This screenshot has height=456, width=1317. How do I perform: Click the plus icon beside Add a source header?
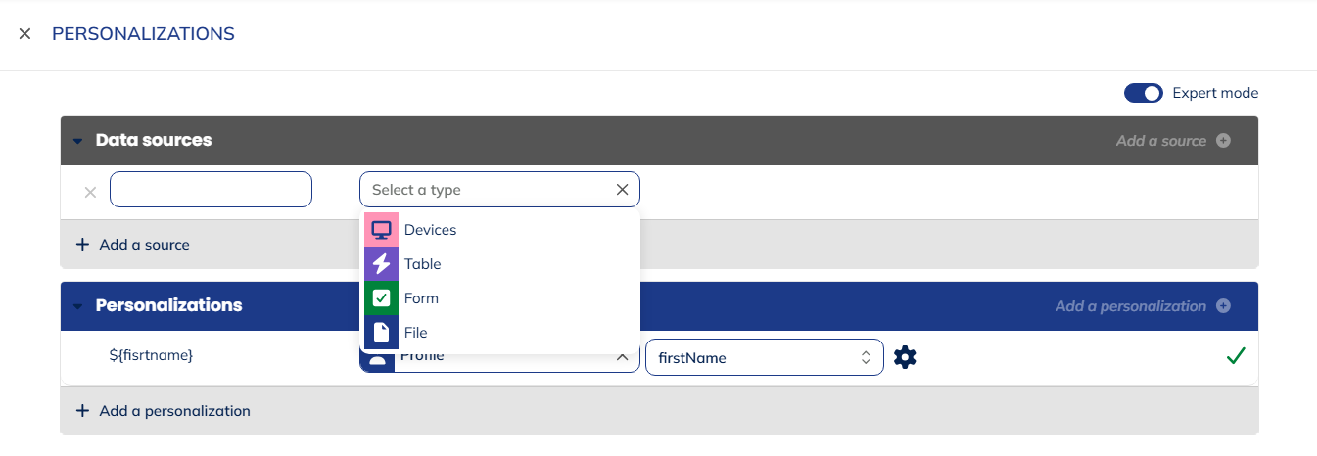(1223, 141)
